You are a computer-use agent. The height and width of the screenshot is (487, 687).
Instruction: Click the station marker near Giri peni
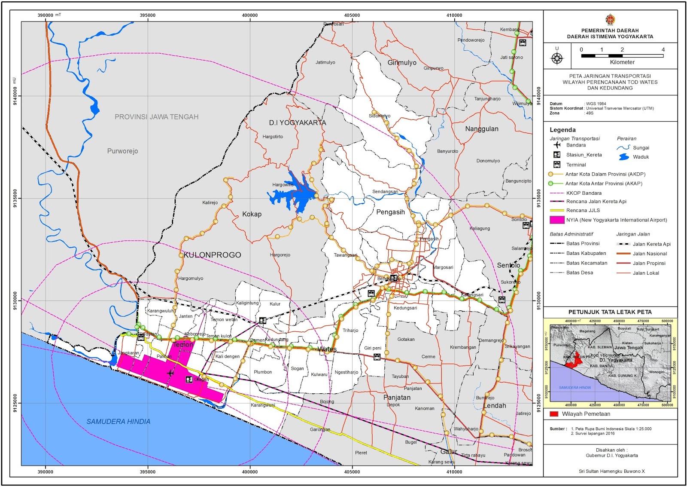pyautogui.click(x=377, y=357)
